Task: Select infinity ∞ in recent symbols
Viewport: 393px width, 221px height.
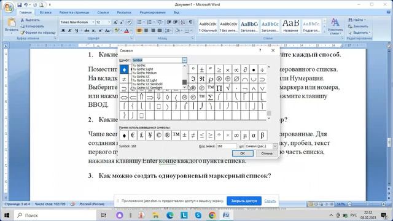Action: click(236, 135)
